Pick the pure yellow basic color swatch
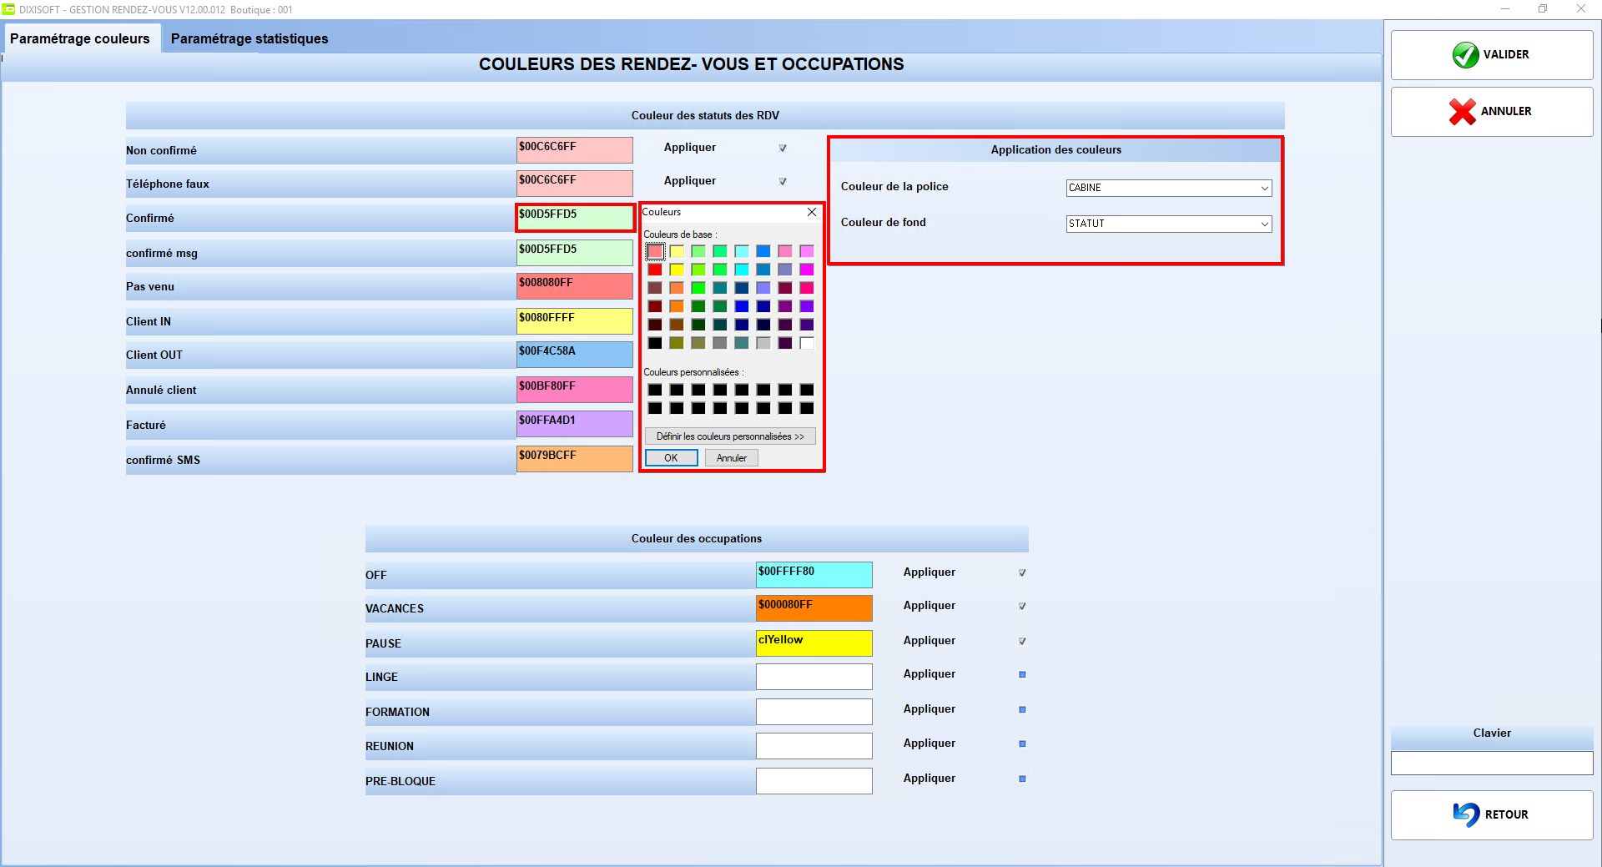 pyautogui.click(x=677, y=270)
